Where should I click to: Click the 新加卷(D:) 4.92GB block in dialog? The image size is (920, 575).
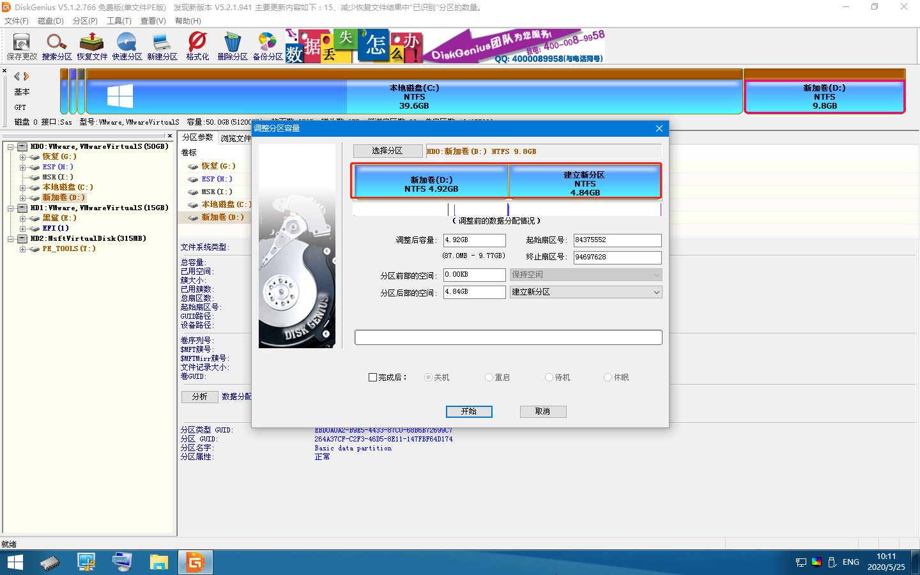(x=431, y=181)
